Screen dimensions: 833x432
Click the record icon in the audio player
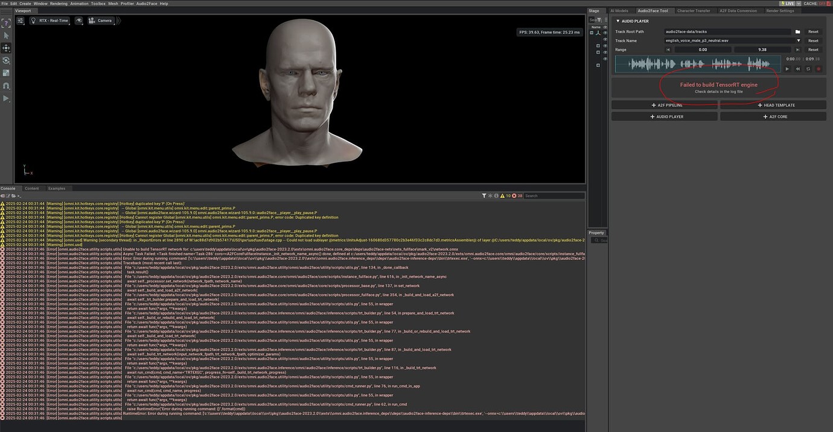pos(819,69)
